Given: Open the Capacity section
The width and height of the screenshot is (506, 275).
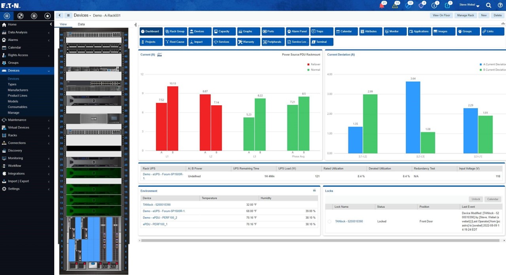Looking at the screenshot, I should [x=224, y=31].
